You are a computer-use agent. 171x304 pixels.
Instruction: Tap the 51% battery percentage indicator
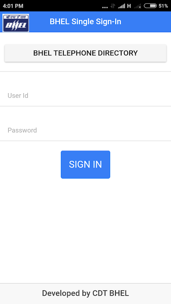pos(163,6)
